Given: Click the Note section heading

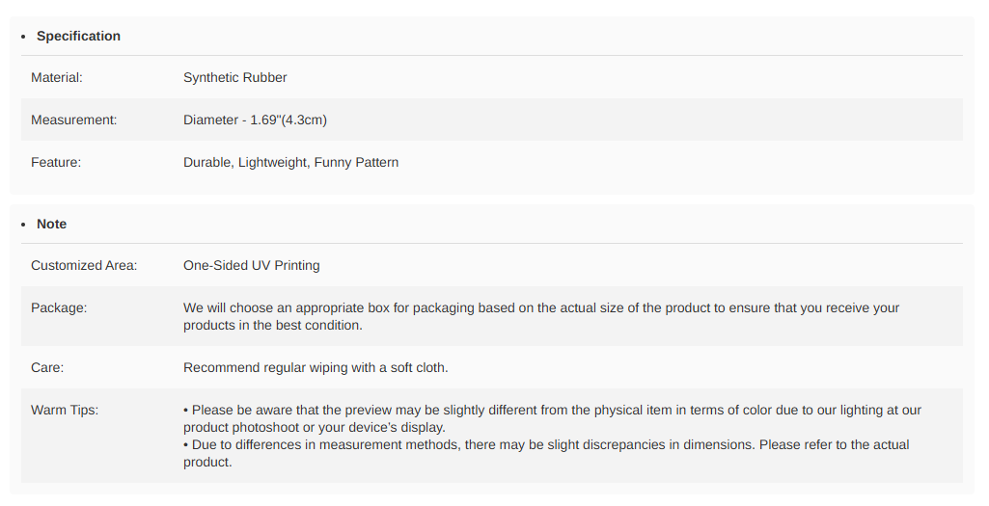Looking at the screenshot, I should tap(51, 224).
